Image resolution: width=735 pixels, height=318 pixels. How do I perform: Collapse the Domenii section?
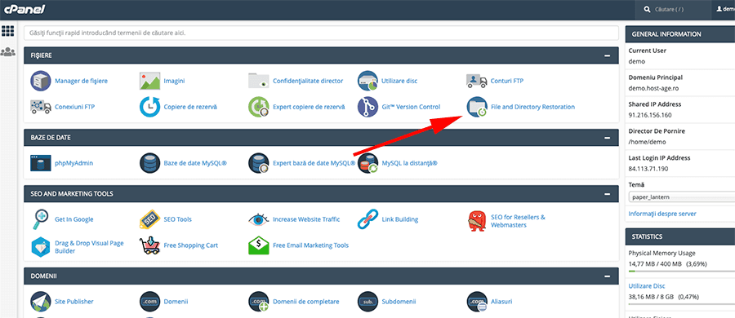pos(608,276)
